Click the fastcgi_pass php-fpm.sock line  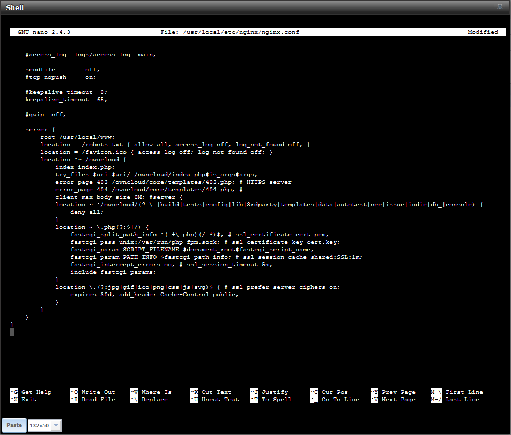coord(205,242)
